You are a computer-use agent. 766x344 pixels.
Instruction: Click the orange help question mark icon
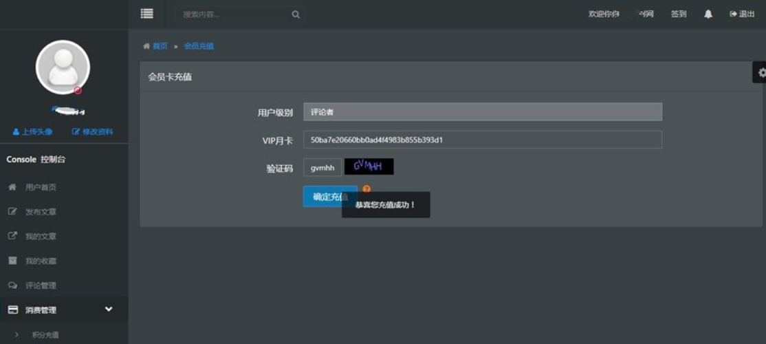[366, 189]
